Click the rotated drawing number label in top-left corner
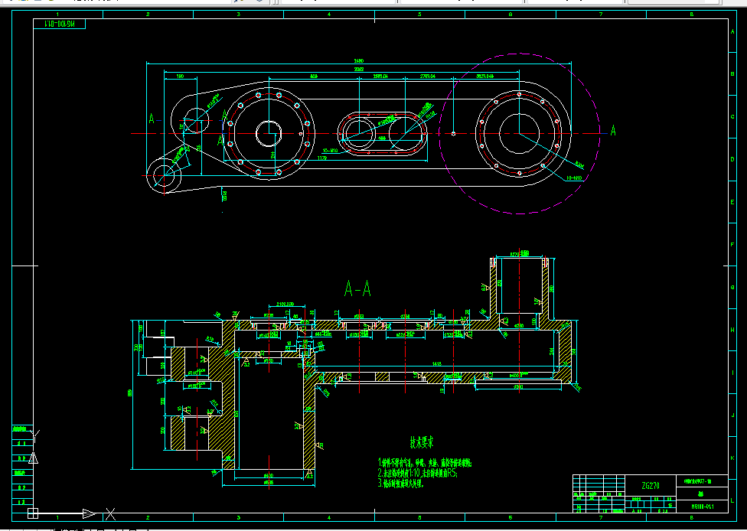Screen dimensions: 747x531 [x=60, y=24]
